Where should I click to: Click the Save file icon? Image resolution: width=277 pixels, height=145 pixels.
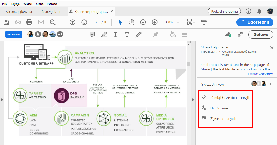6,22
